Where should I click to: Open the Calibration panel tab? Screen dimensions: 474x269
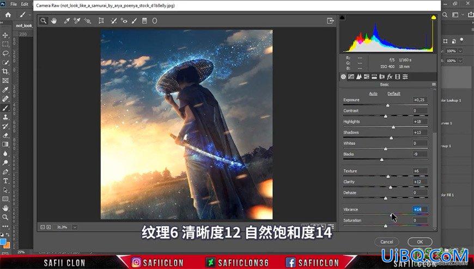(398, 77)
